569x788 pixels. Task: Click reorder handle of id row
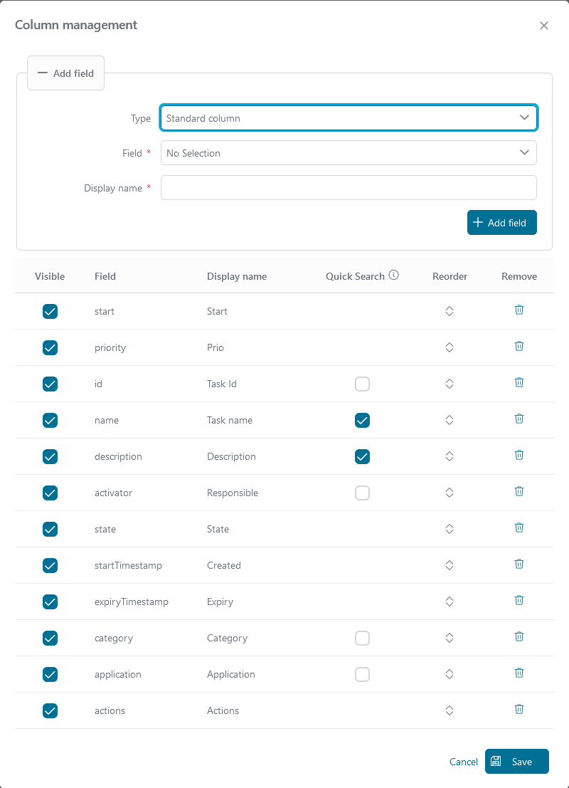[x=450, y=384]
